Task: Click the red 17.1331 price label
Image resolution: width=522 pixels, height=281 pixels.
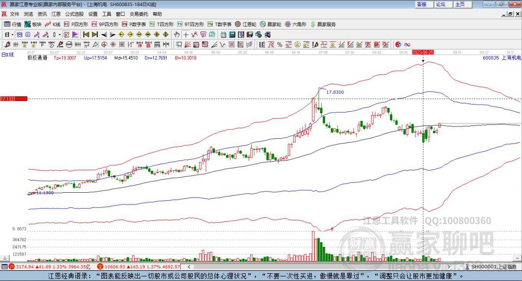Action: pyautogui.click(x=14, y=99)
